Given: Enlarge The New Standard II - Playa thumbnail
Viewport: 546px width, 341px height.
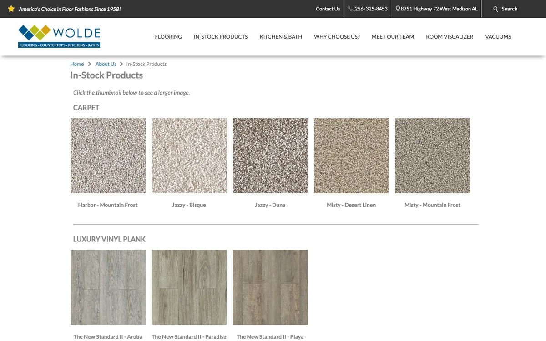Looking at the screenshot, I should [x=270, y=287].
